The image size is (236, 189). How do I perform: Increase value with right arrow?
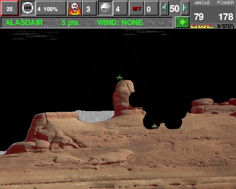pos(185,8)
